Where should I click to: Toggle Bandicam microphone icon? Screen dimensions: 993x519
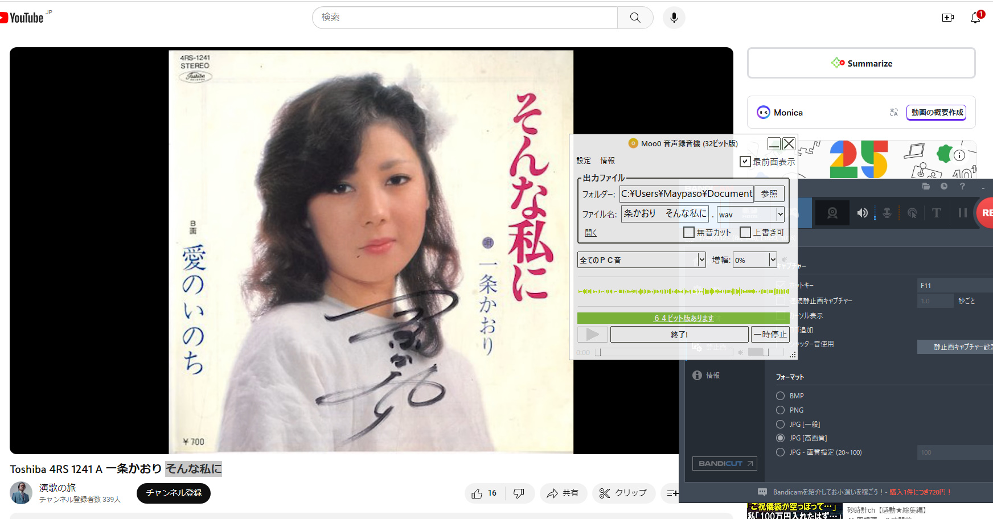[x=887, y=213]
